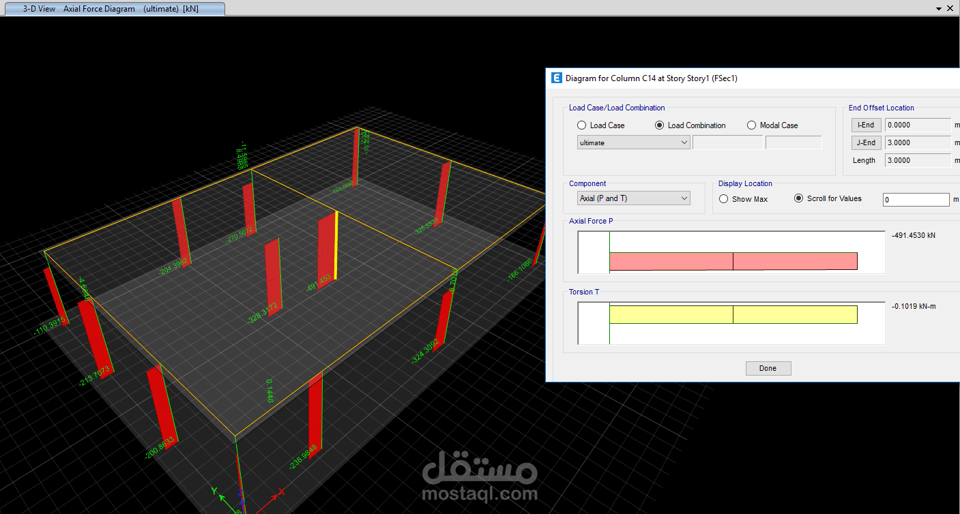Click the yellow Torsion T diagram
960x514 pixels.
[733, 314]
